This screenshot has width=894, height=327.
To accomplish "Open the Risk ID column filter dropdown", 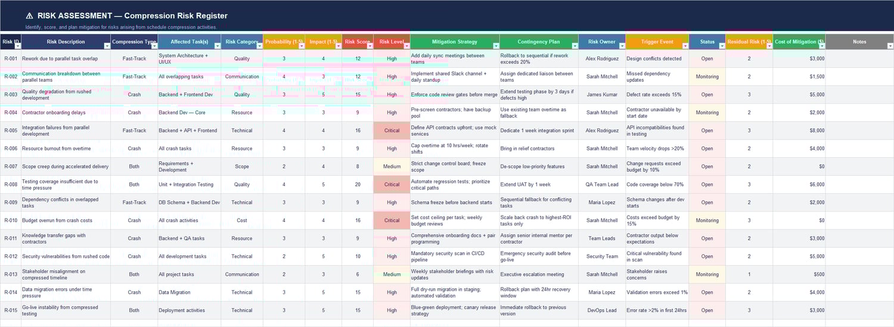I will (x=17, y=45).
